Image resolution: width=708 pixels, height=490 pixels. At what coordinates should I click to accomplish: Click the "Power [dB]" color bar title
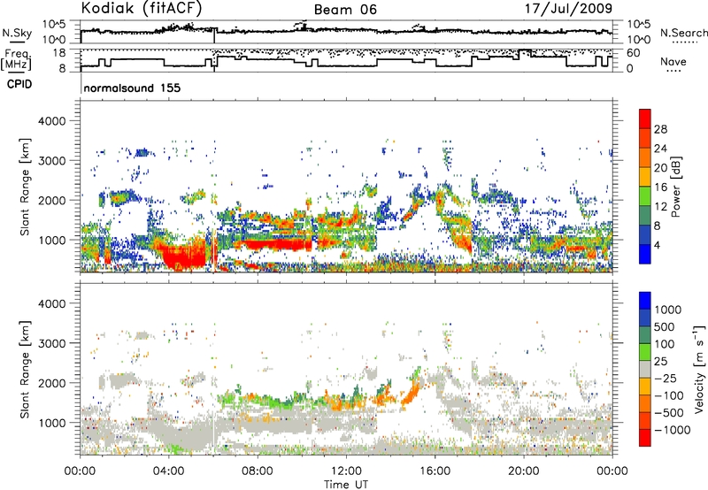coord(676,187)
